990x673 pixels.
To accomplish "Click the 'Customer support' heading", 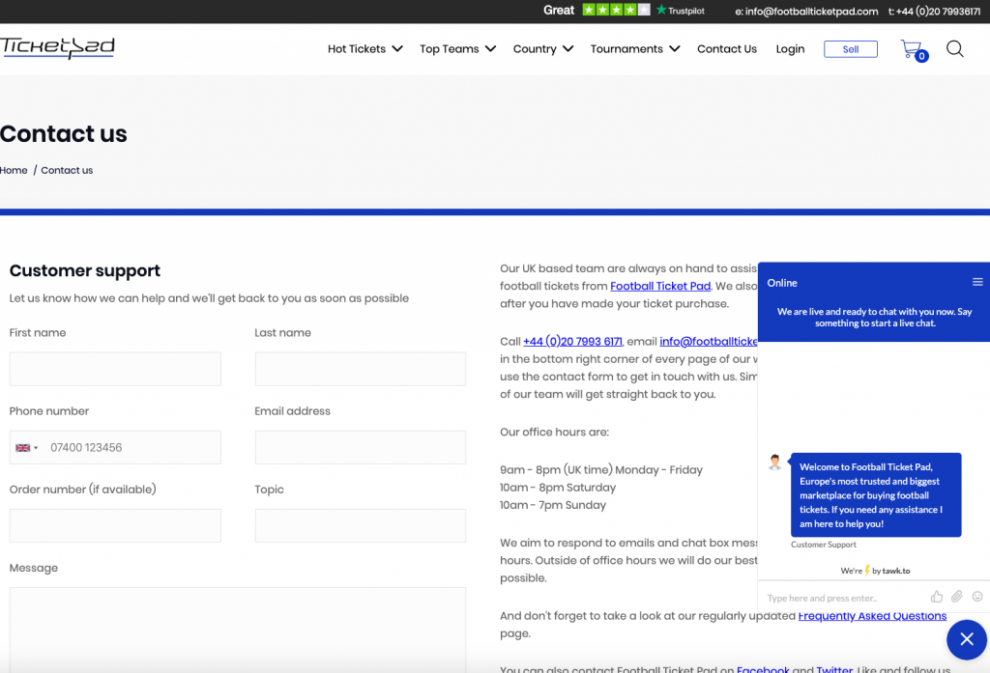I will click(85, 270).
